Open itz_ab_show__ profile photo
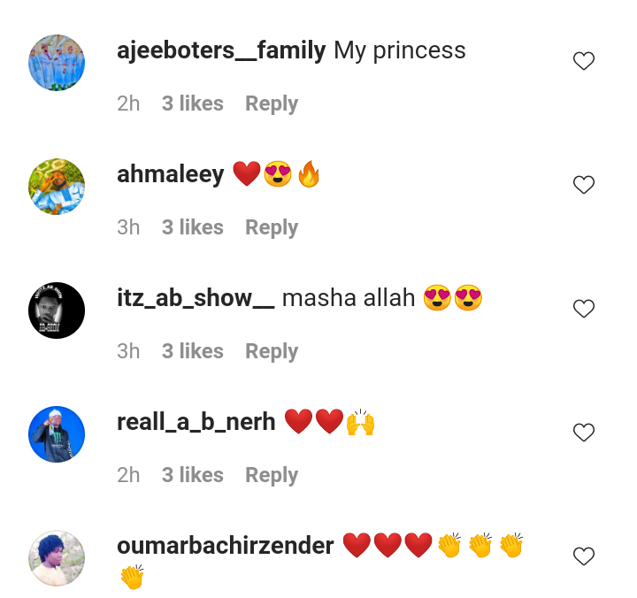 (57, 310)
